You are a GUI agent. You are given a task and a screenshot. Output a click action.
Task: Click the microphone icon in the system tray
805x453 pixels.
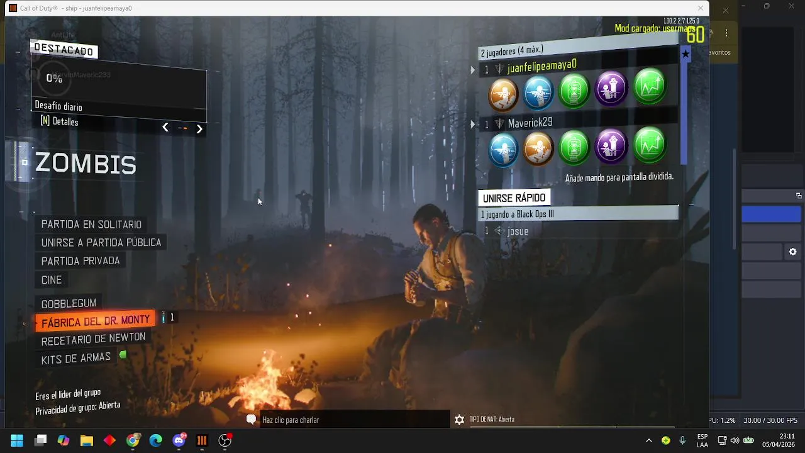(x=682, y=440)
